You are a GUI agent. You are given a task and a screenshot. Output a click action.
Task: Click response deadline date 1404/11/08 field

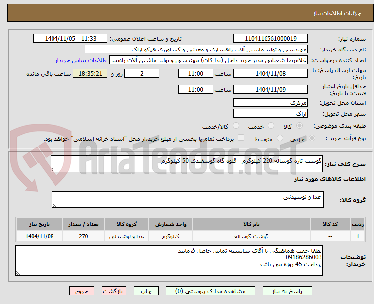click(x=270, y=73)
